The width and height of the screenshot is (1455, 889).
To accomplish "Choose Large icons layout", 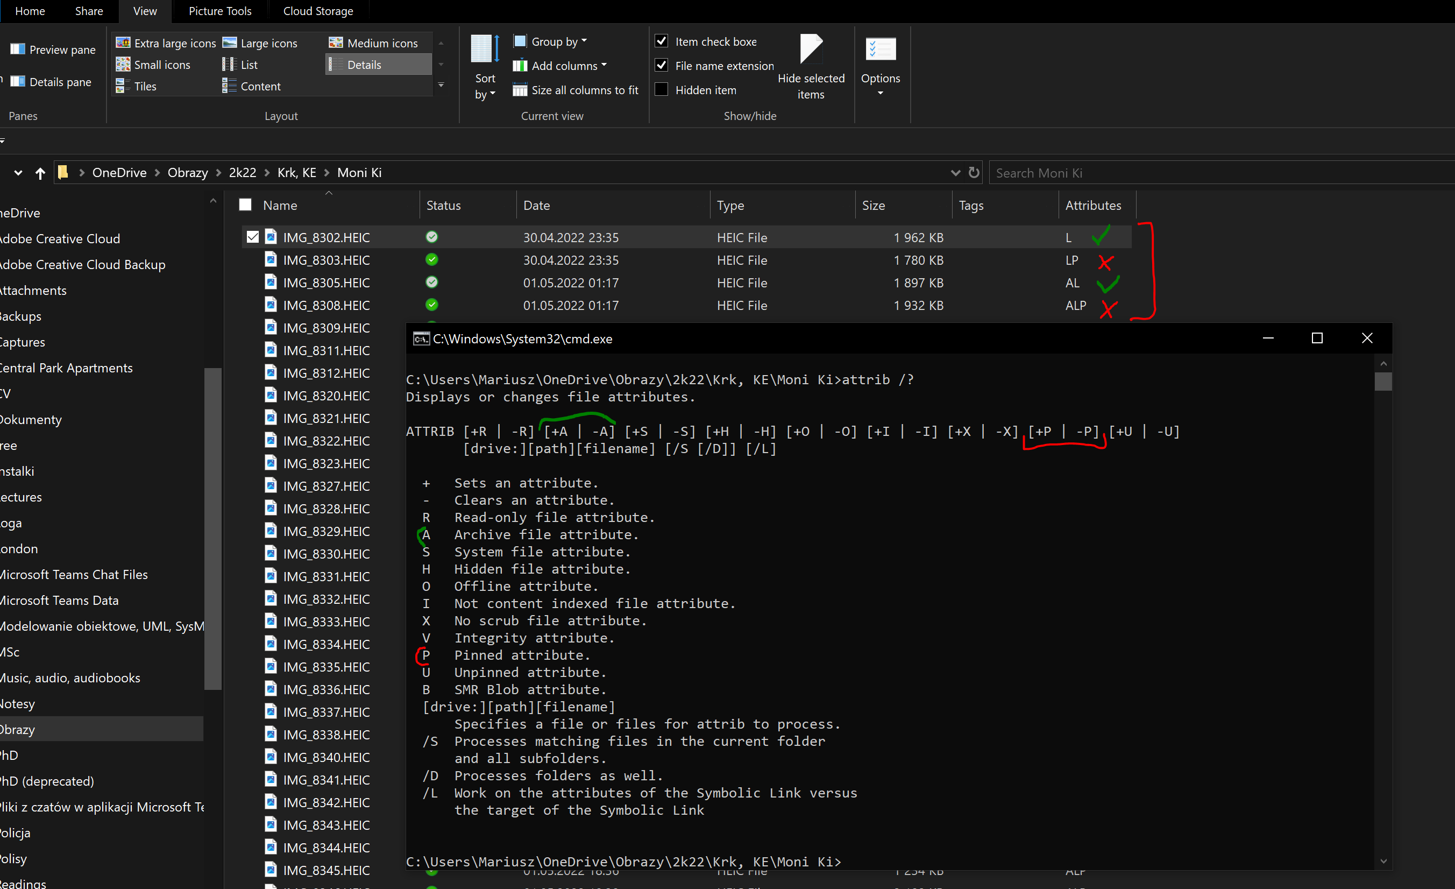I will (x=260, y=43).
